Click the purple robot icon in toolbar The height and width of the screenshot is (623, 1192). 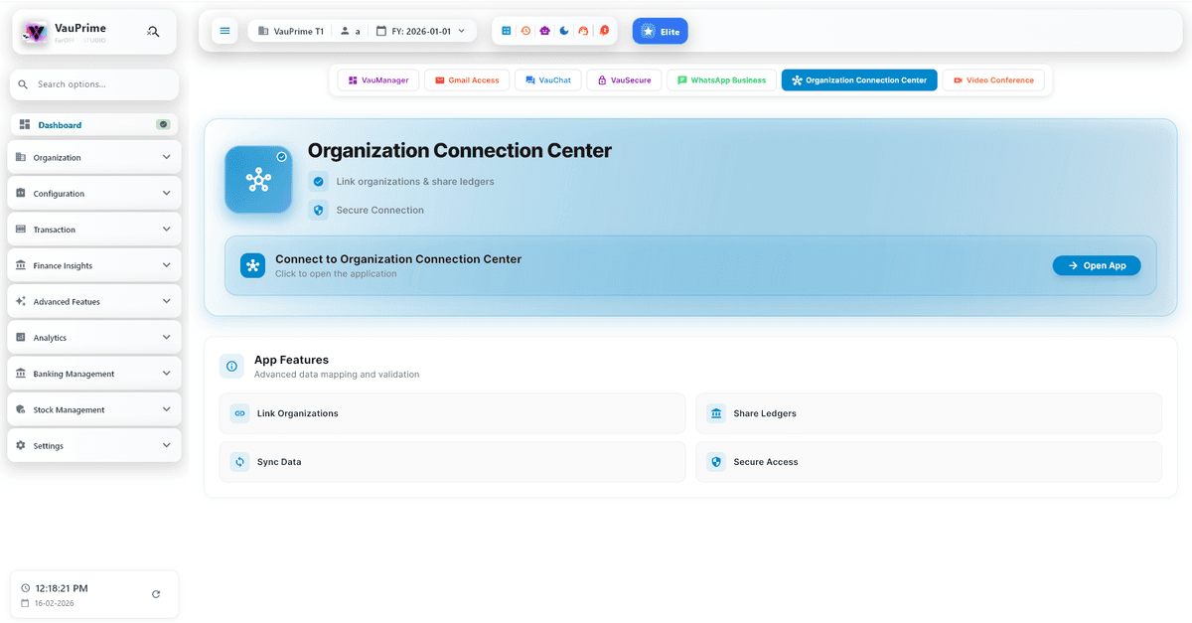pyautogui.click(x=544, y=31)
